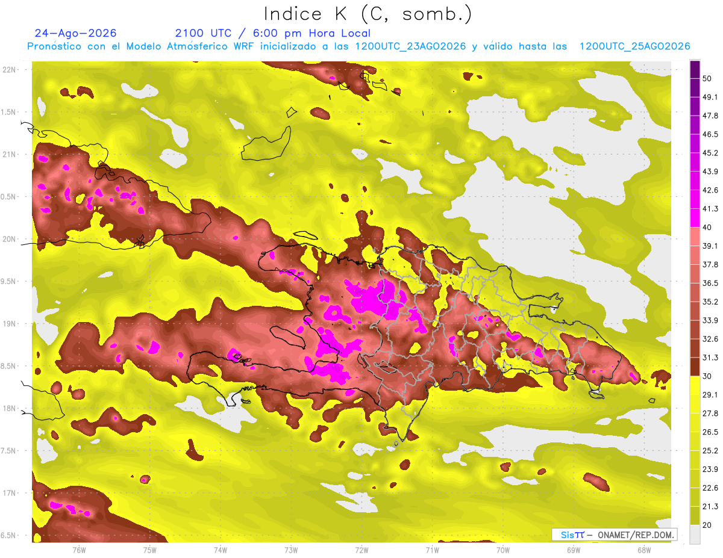This screenshot has height=558, width=723.
Task: Click the colorbar value '41.3'
Action: (710, 209)
